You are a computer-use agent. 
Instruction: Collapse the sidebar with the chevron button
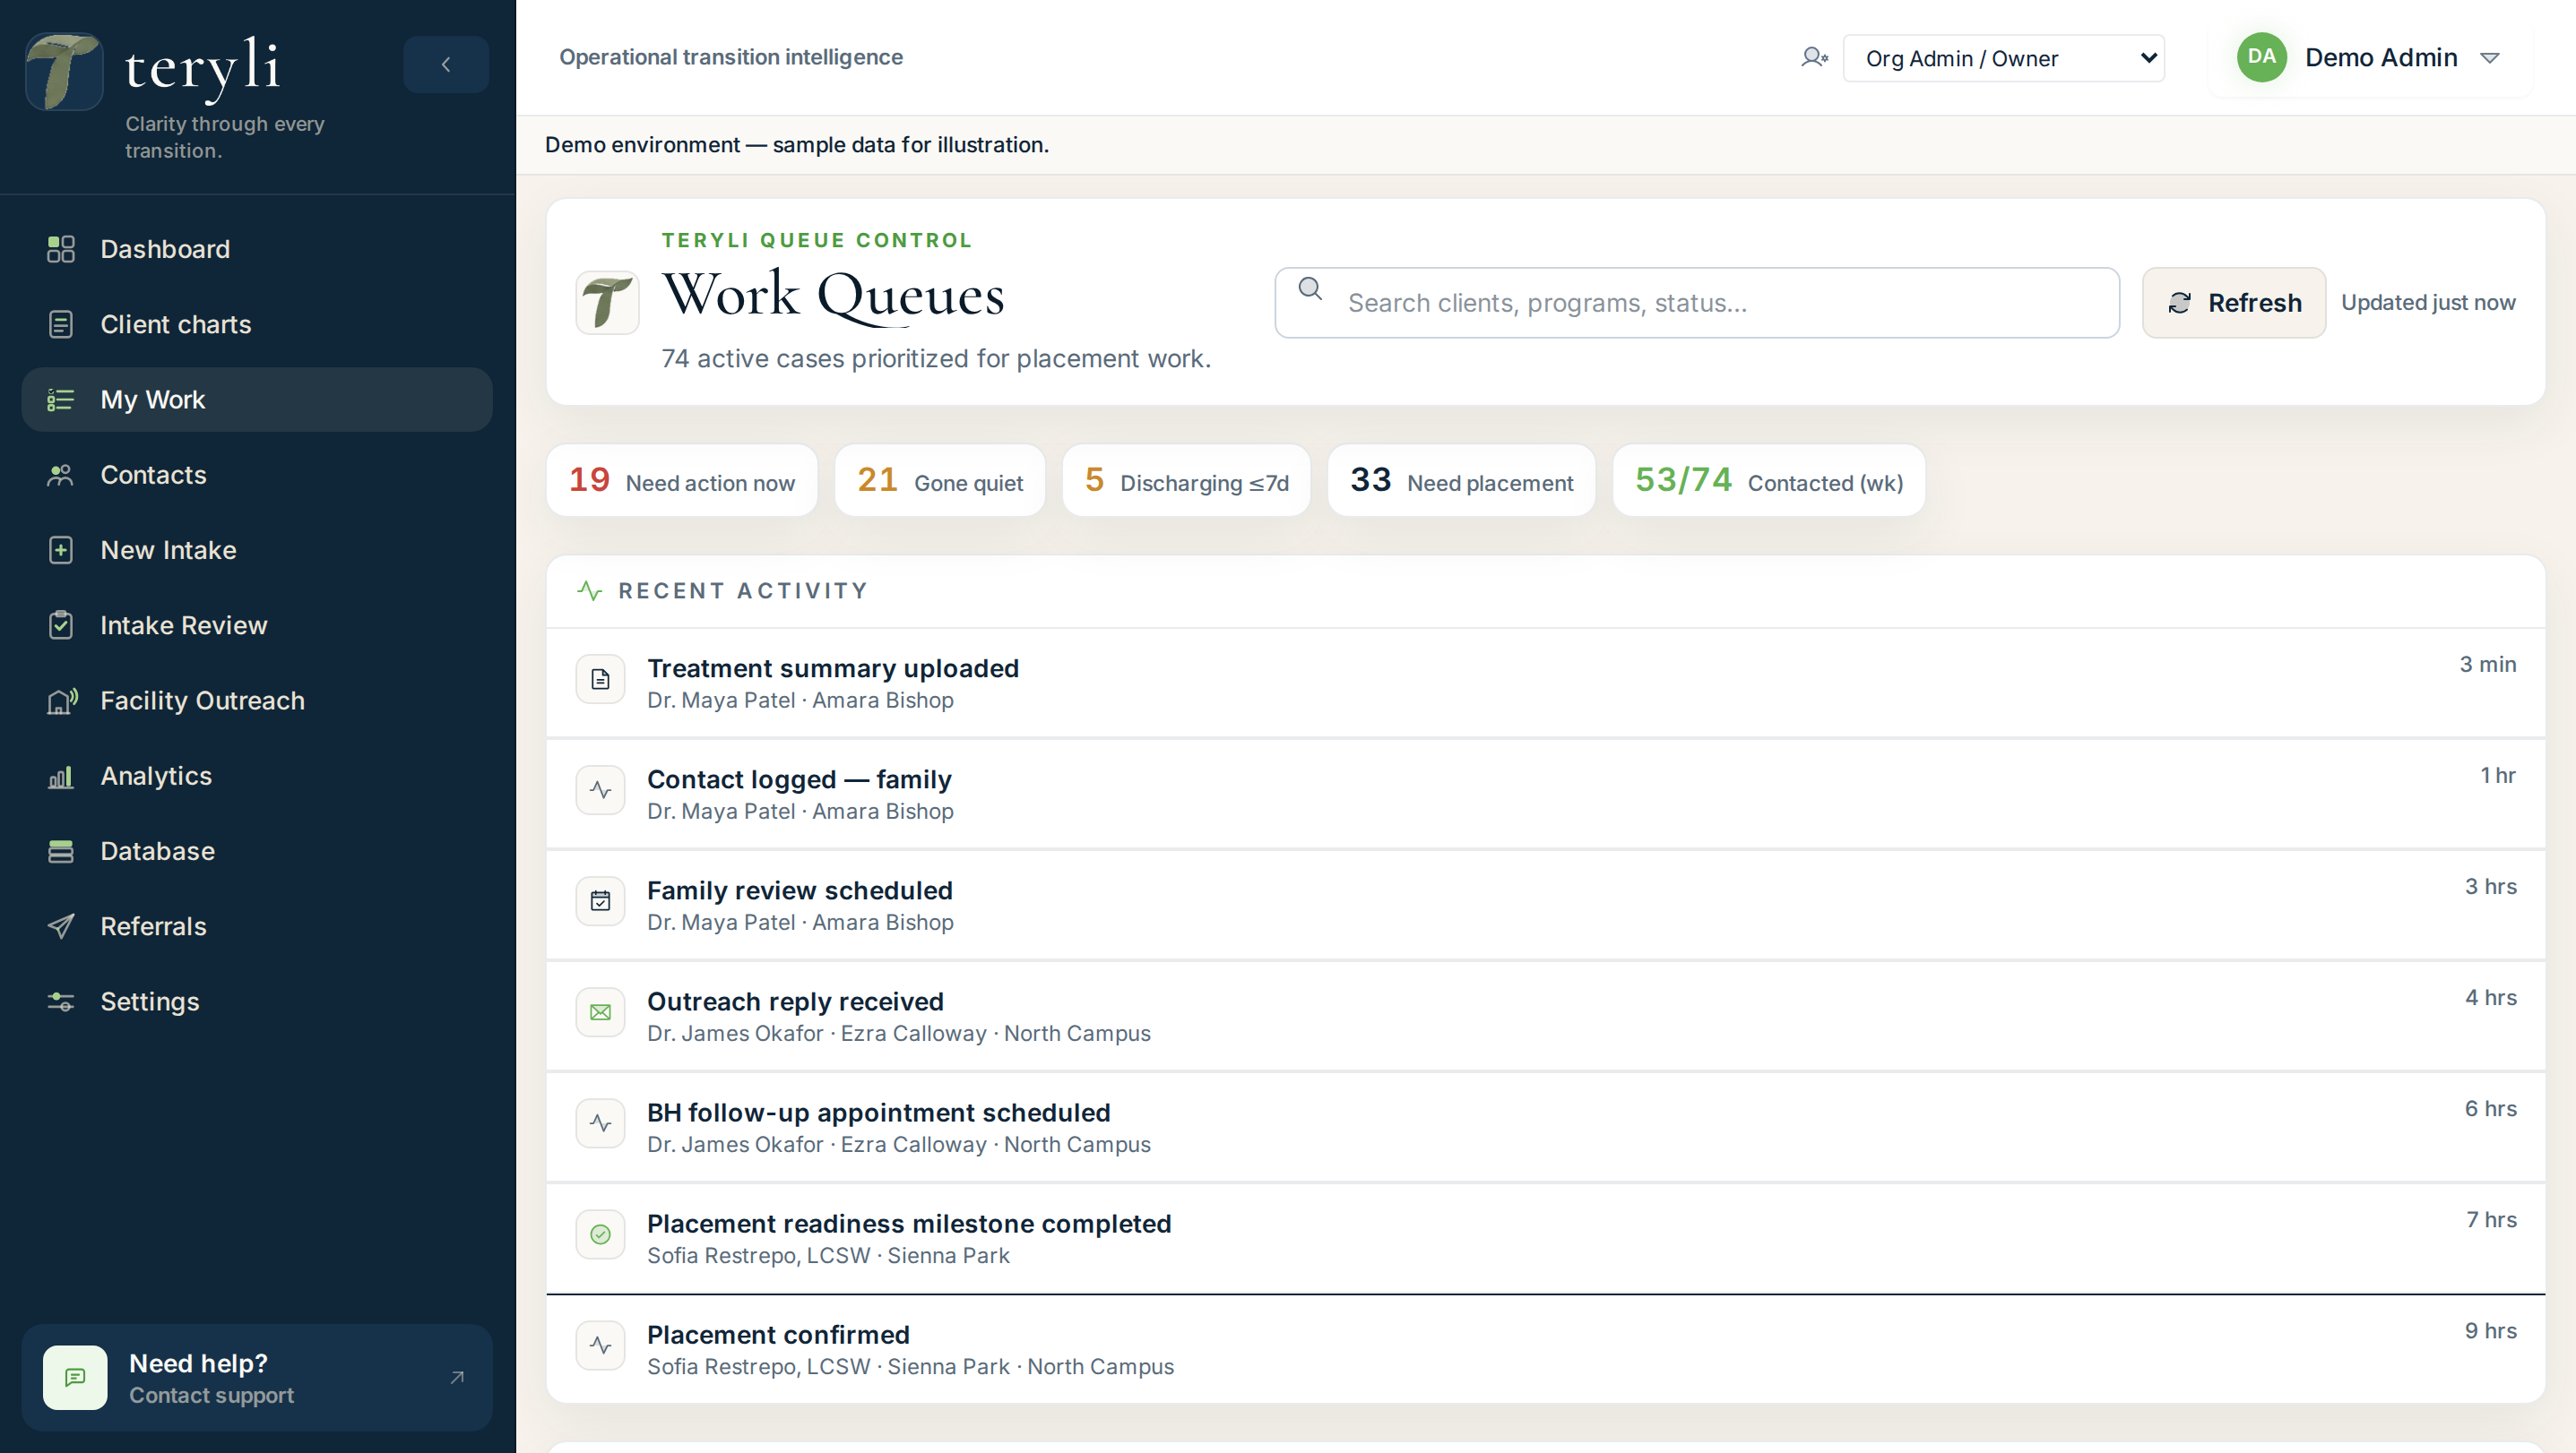point(446,65)
